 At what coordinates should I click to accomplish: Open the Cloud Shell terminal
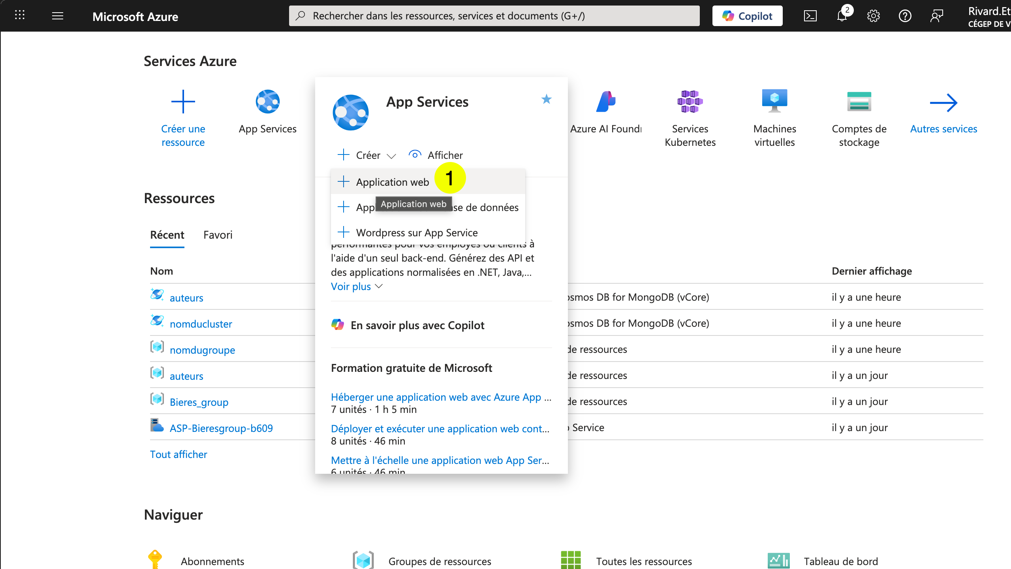pos(810,16)
